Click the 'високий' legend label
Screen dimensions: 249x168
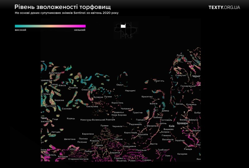[x=20, y=30]
